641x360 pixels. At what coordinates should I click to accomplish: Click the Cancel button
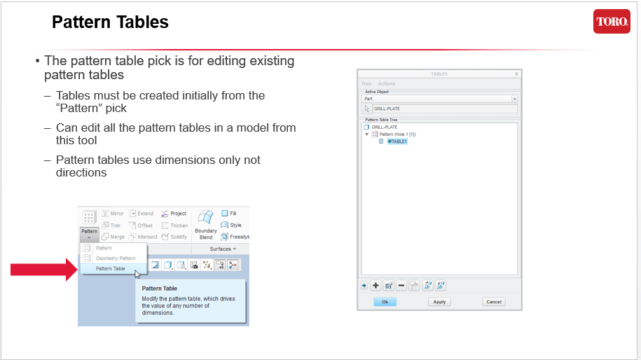494,302
